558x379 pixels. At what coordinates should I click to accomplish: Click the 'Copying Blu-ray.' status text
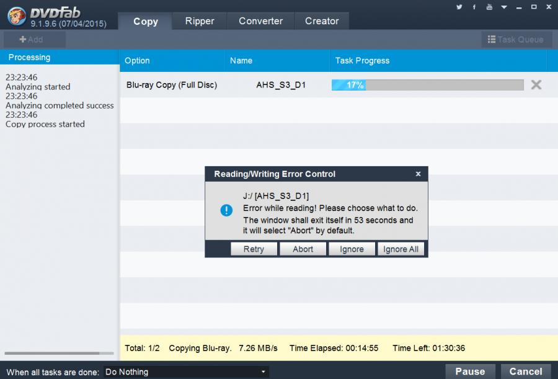tap(200, 348)
